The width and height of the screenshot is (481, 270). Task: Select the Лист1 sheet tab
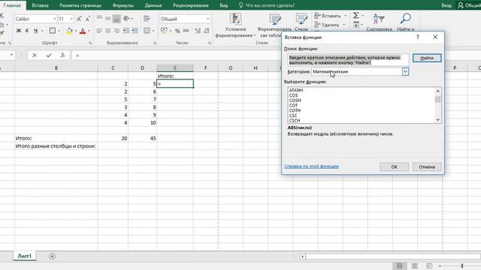pyautogui.click(x=25, y=256)
